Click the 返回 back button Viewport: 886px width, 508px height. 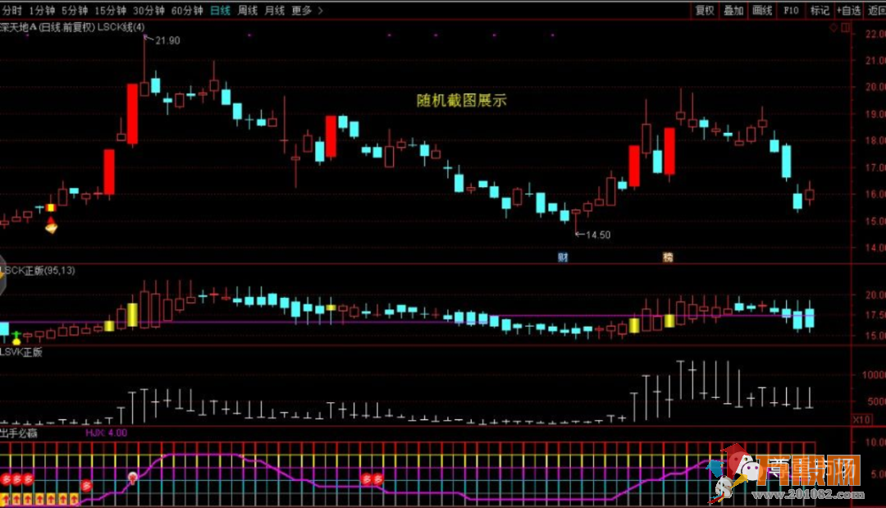tap(876, 10)
